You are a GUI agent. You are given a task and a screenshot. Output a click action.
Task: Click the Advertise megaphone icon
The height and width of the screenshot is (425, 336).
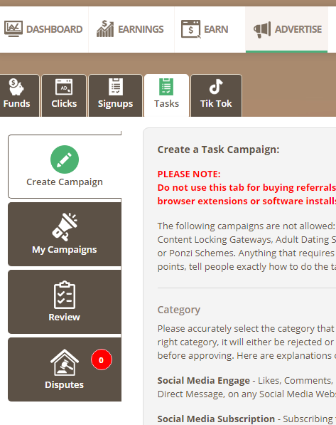pyautogui.click(x=262, y=30)
